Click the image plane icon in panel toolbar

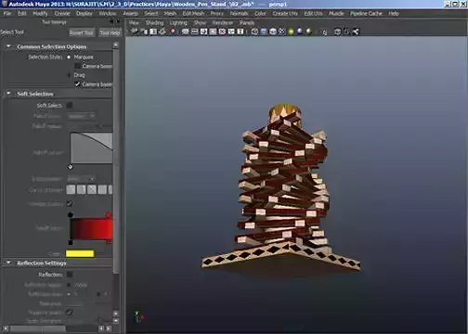coord(162,32)
